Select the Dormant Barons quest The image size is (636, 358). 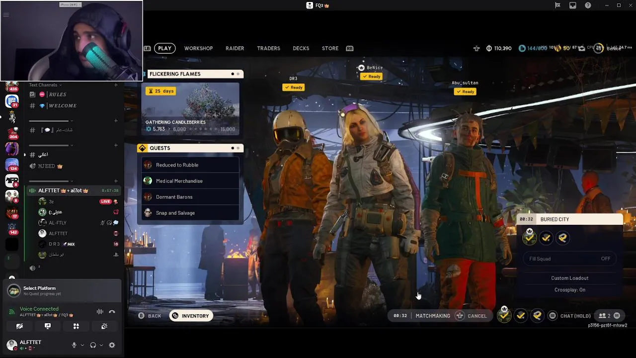pyautogui.click(x=190, y=197)
